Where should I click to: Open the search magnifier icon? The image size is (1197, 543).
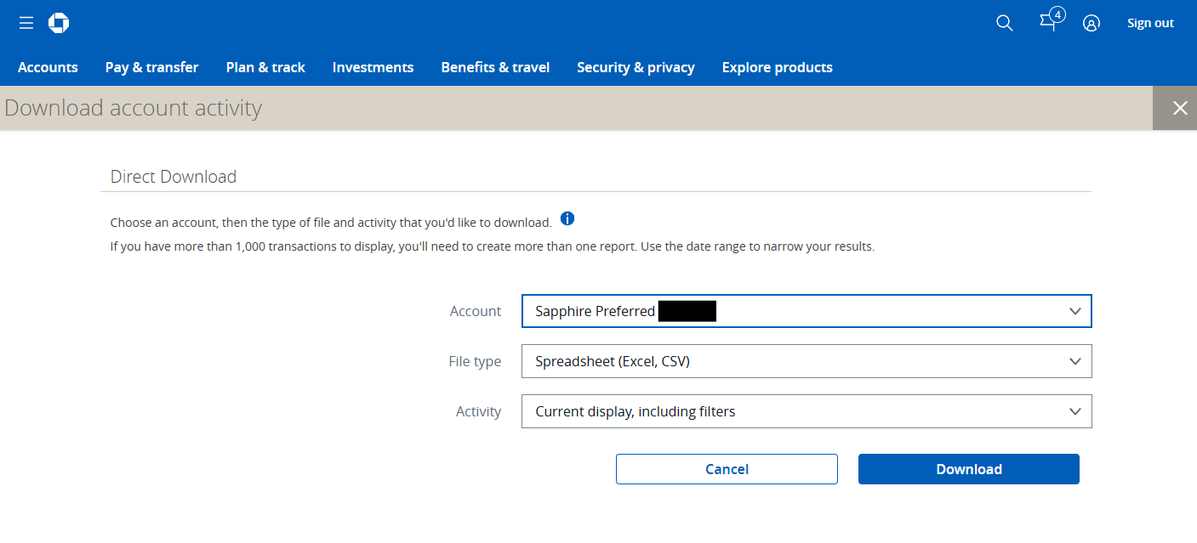(1004, 23)
